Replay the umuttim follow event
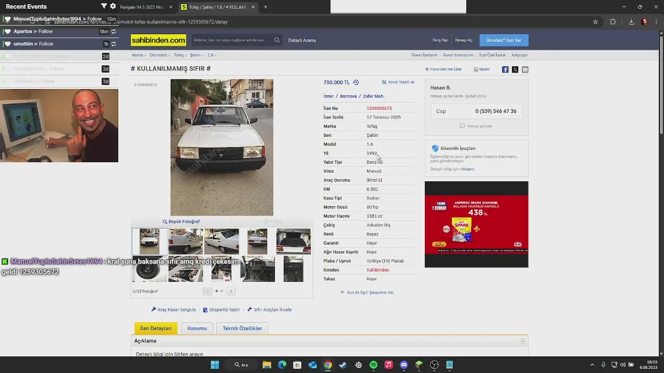The width and height of the screenshot is (664, 373). (113, 44)
